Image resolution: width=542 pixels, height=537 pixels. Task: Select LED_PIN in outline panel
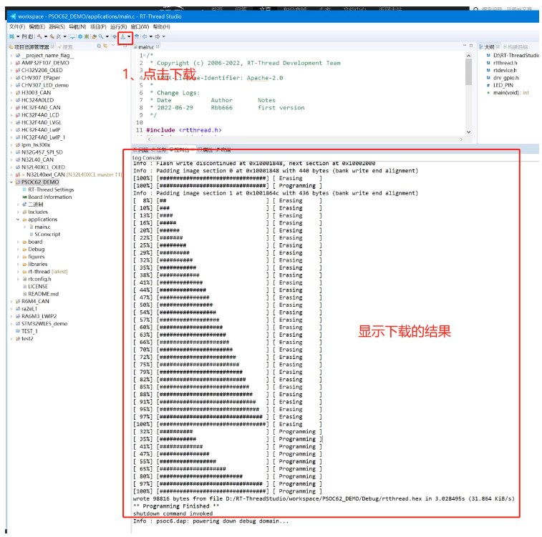click(503, 85)
